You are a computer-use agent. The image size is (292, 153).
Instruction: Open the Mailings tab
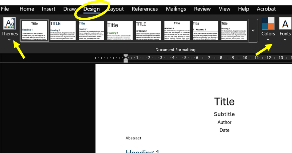tap(176, 9)
